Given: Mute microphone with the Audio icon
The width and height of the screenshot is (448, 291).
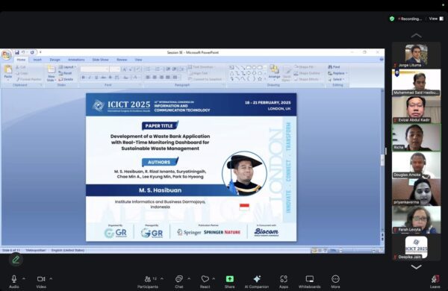Looking at the screenshot, I should point(13,279).
